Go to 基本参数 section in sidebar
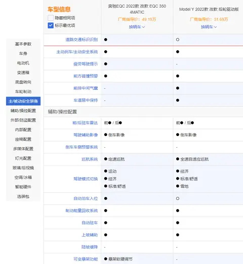This screenshot has height=264, width=243. coord(23,44)
